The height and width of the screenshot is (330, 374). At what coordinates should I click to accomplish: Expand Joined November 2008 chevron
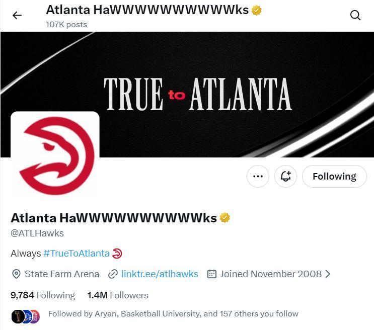[x=328, y=274]
